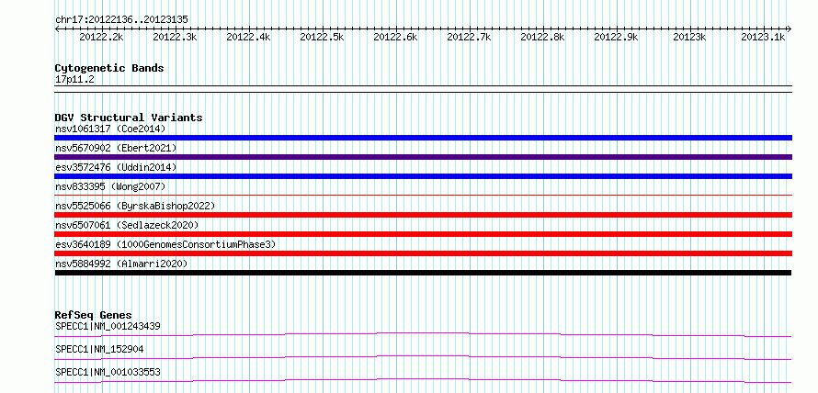818x393 pixels.
Task: Open variant label nsv5525066 (ByrskaBishop2022)
Action: click(135, 206)
